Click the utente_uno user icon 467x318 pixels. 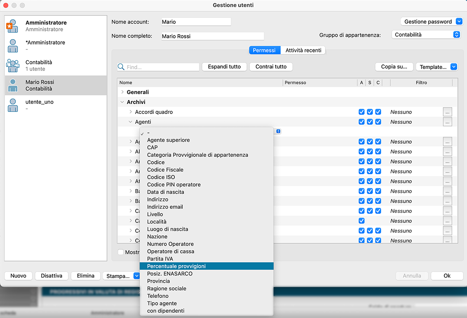[x=13, y=105]
